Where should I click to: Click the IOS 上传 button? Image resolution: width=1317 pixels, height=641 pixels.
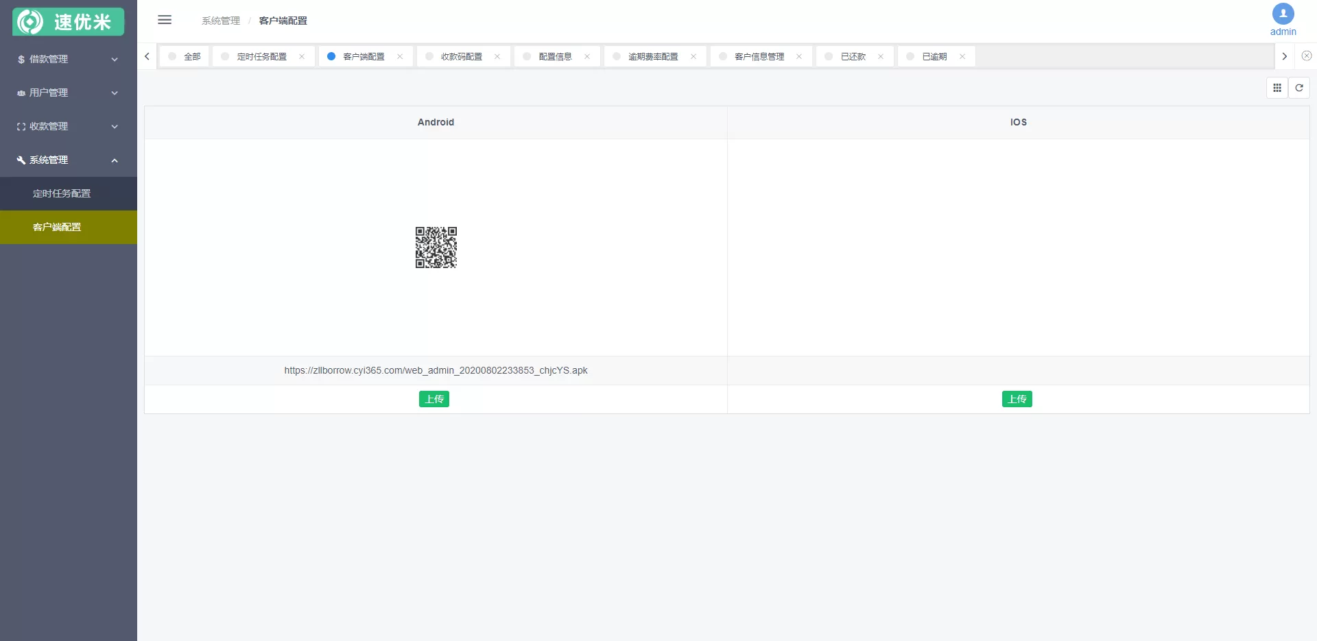pos(1017,399)
